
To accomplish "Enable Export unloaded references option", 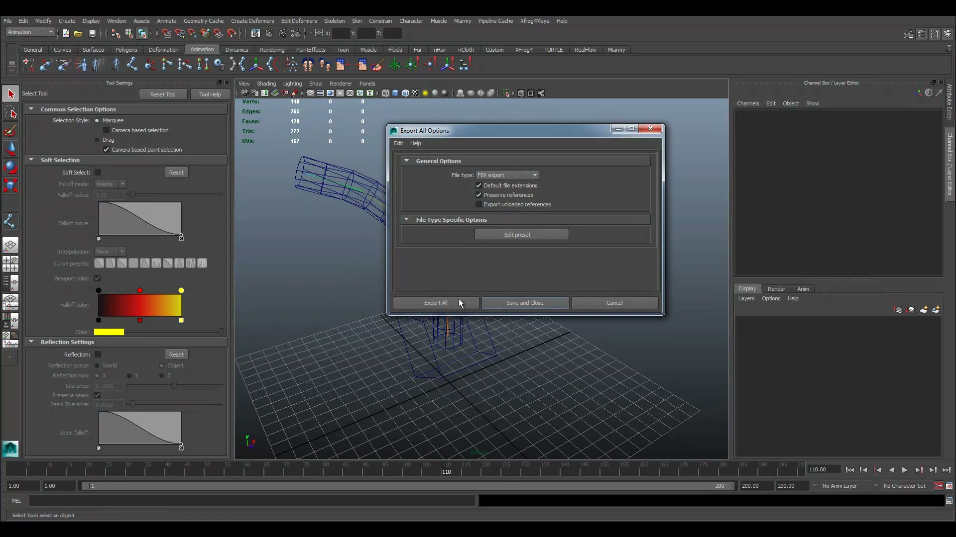I will pyautogui.click(x=479, y=204).
